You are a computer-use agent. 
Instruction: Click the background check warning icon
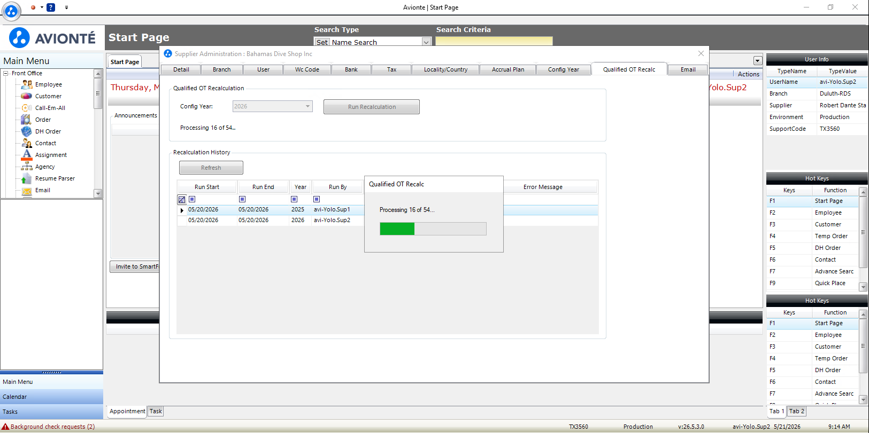tap(5, 427)
